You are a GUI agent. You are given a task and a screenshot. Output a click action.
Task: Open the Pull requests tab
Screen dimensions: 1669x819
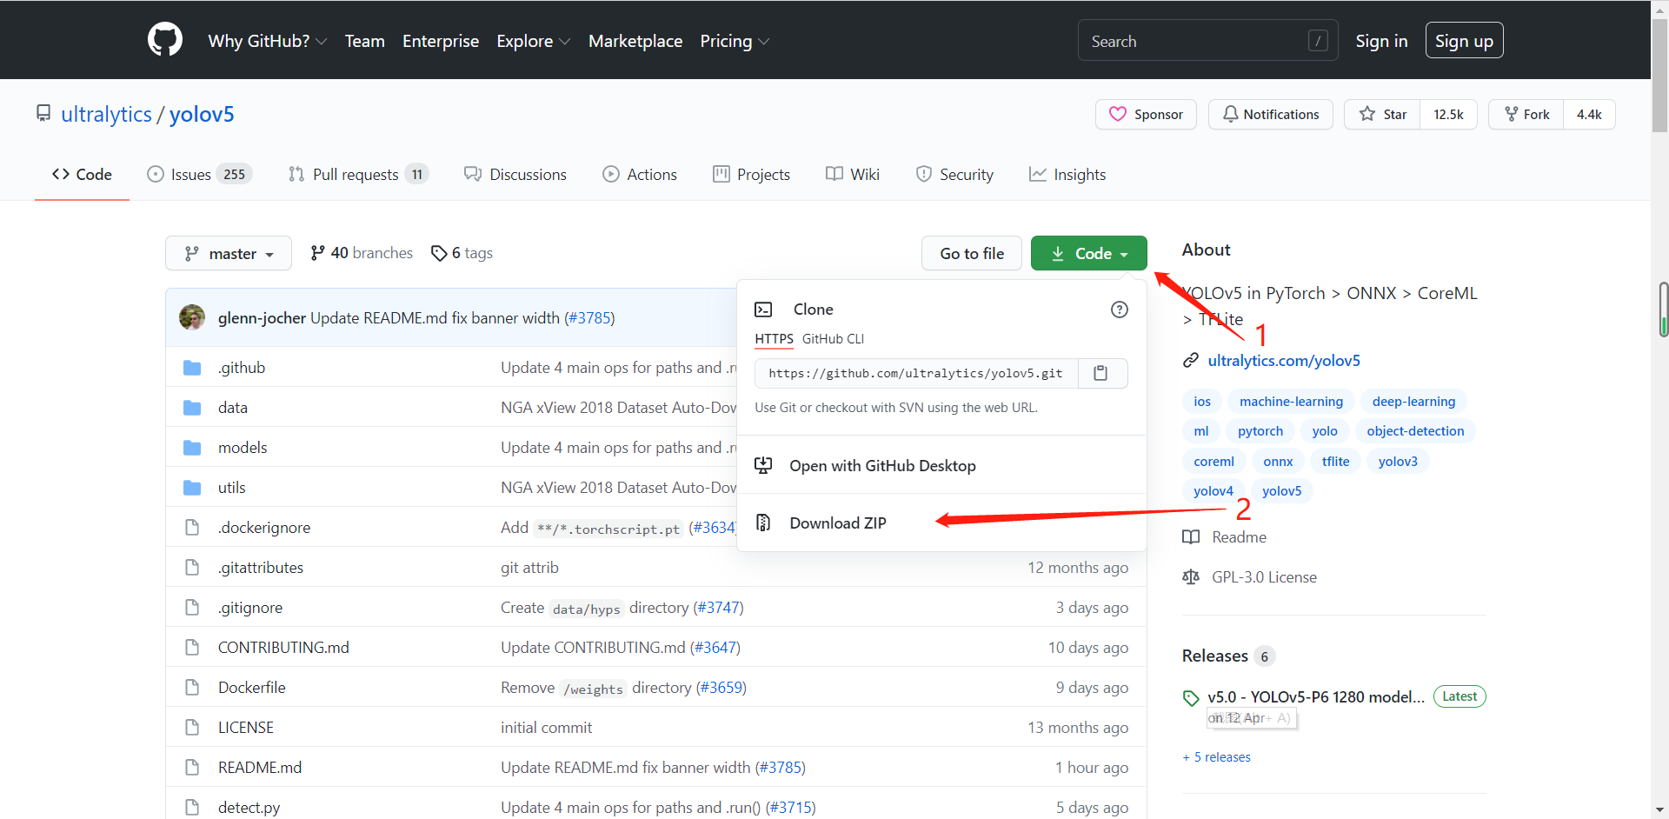[x=358, y=175]
